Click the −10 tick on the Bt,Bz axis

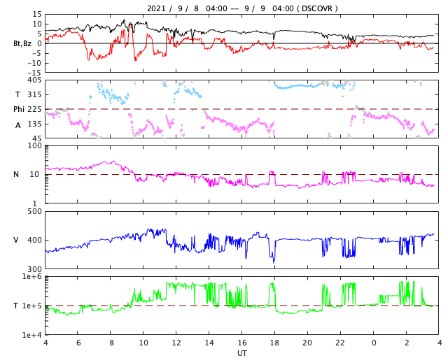(x=34, y=63)
